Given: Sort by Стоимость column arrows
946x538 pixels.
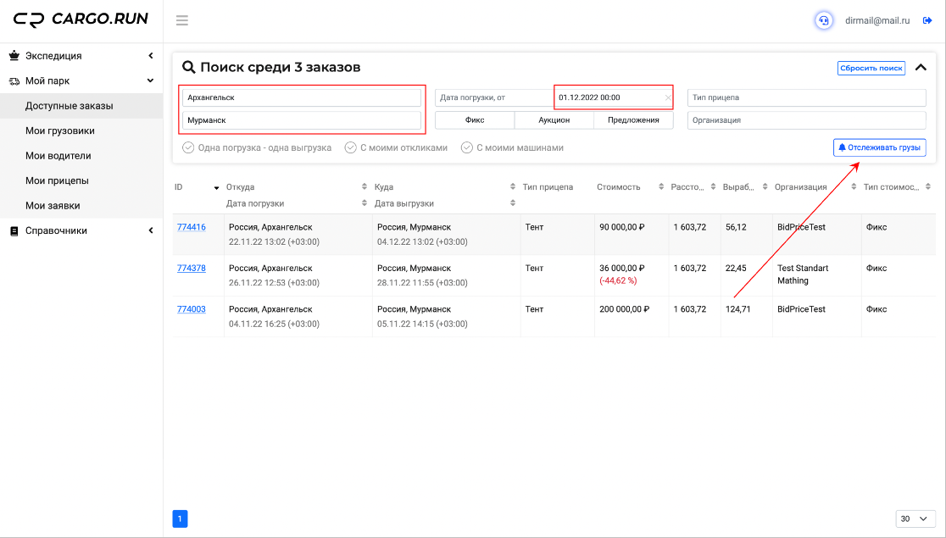Looking at the screenshot, I should pyautogui.click(x=661, y=187).
